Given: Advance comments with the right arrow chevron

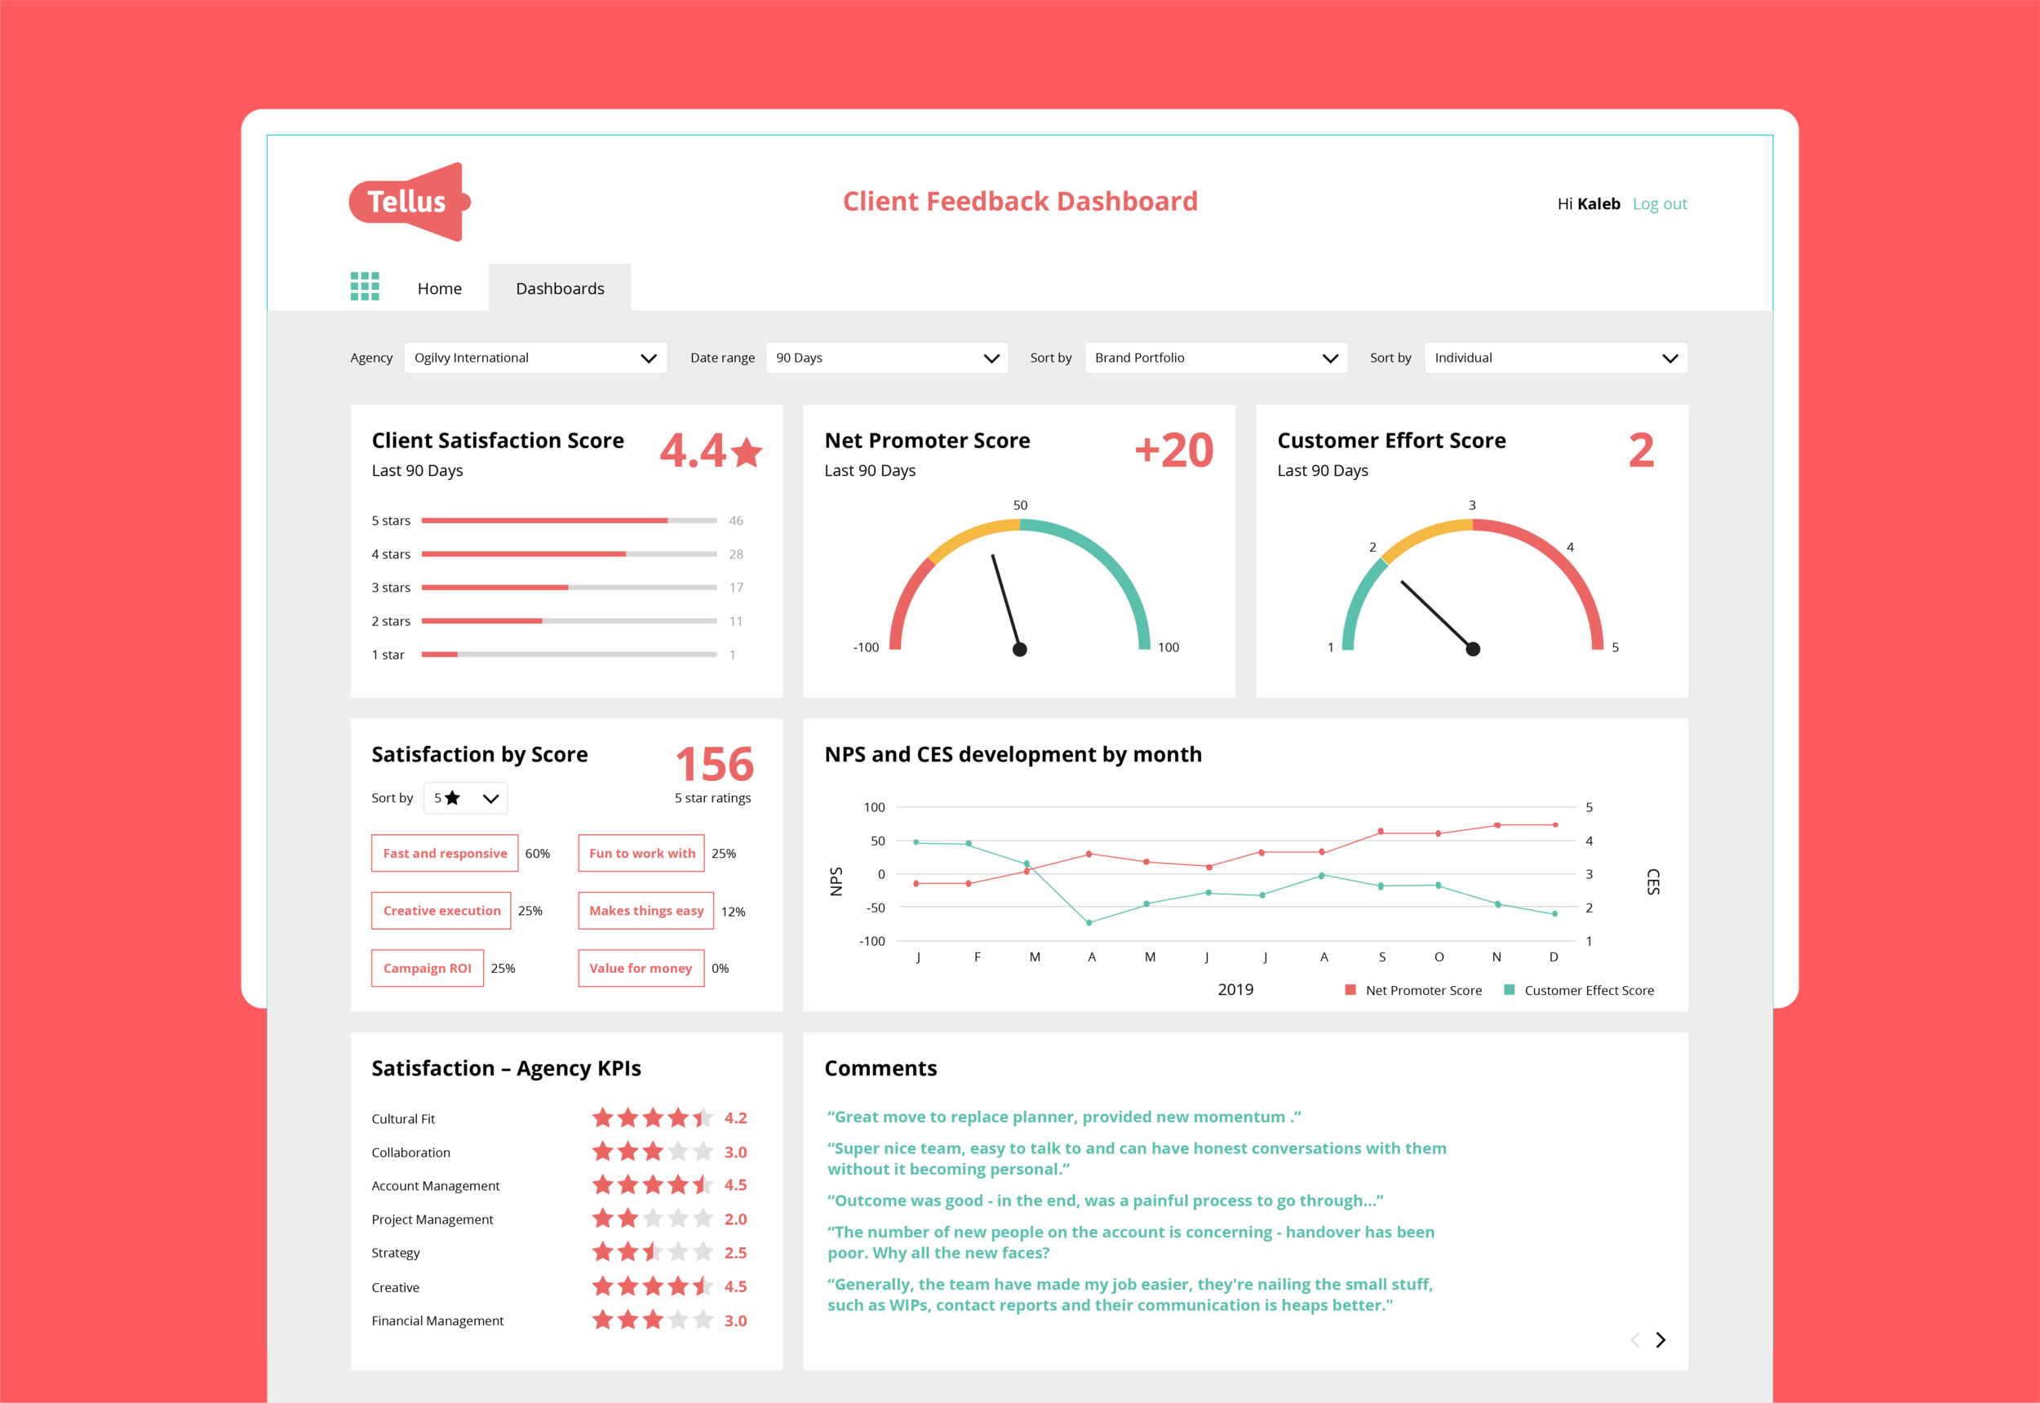Looking at the screenshot, I should [1661, 1339].
